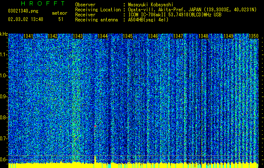Image resolution: width=264 pixels, height=168 pixels.
Task: Click the 0.6 kHz axis label
Action: (4, 160)
